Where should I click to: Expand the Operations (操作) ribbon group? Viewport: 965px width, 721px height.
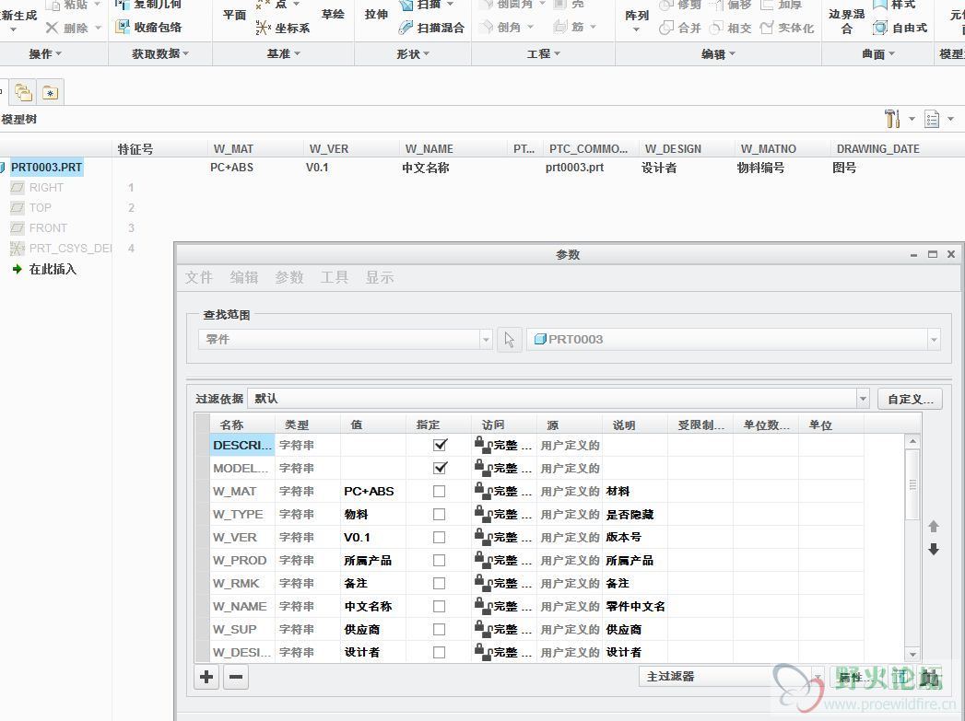[45, 54]
